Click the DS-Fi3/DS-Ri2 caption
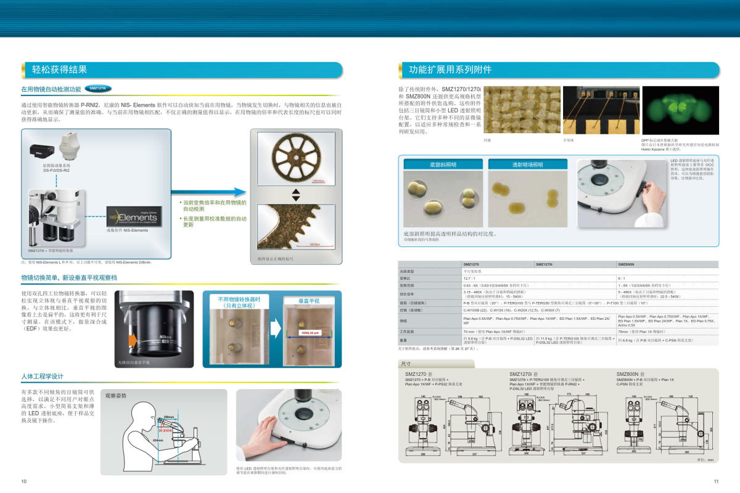740x493 pixels. coord(56,169)
